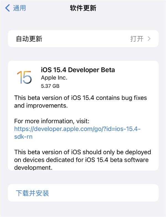Click the iOS 15 logo icon
Image resolution: width=166 pixels, height=217 pixels.
point(24,77)
